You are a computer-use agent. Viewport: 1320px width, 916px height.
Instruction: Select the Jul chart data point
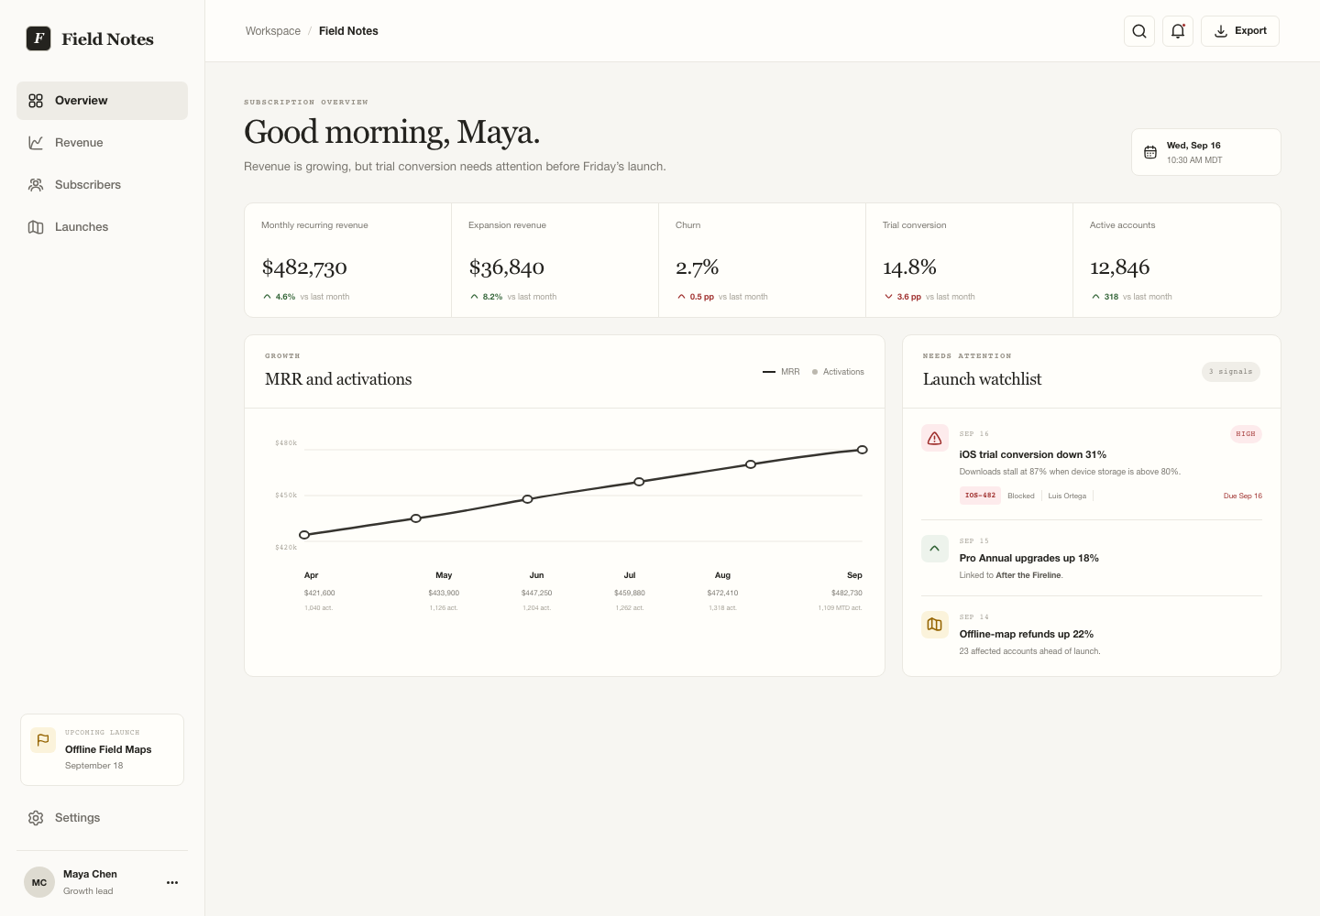[639, 482]
